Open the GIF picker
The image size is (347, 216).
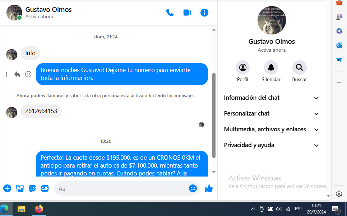(x=45, y=188)
